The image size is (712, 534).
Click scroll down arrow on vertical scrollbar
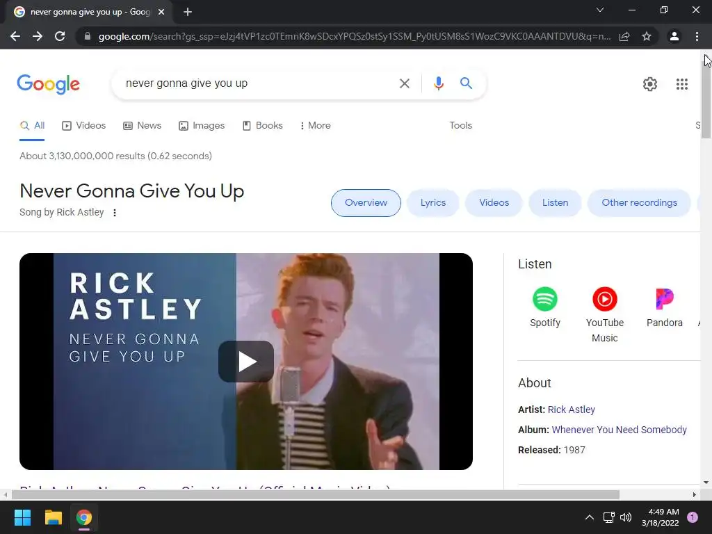point(706,483)
